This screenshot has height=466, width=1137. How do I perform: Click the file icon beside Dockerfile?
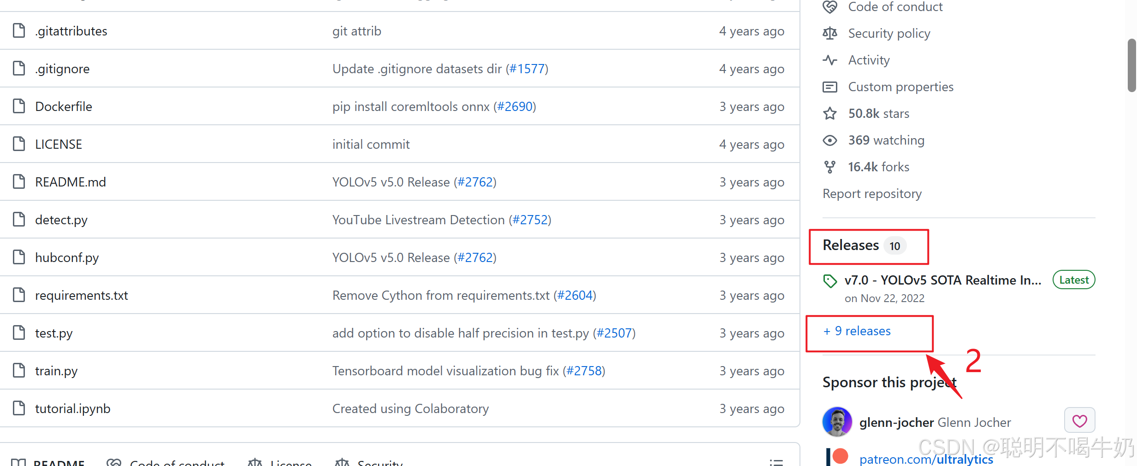[19, 106]
